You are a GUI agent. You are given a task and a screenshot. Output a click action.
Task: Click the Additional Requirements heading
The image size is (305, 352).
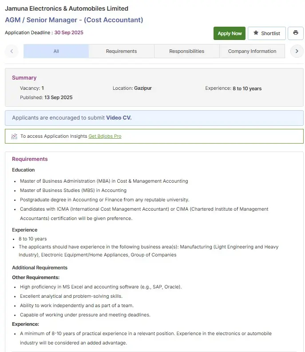pyautogui.click(x=40, y=268)
